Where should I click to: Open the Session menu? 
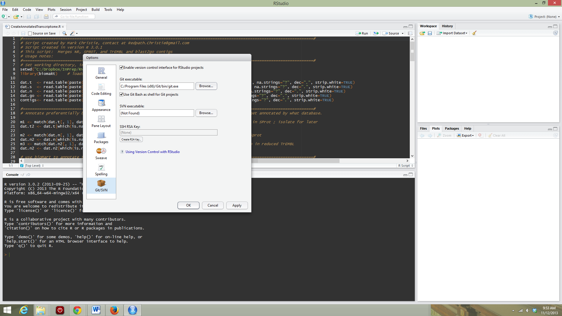[x=66, y=10]
